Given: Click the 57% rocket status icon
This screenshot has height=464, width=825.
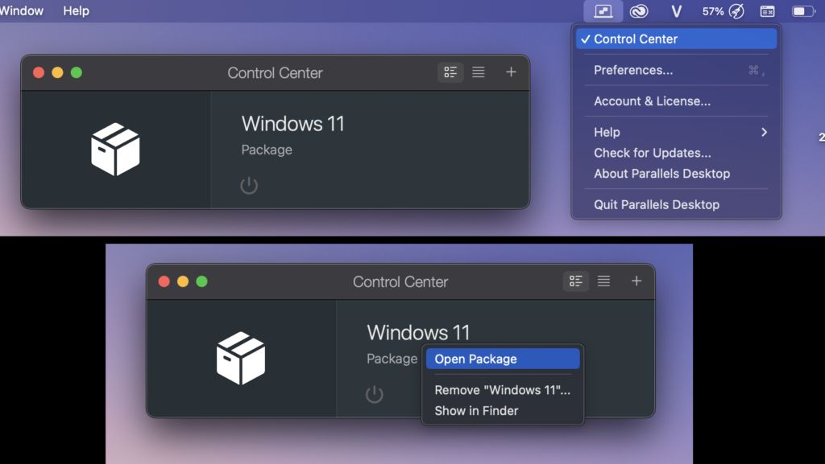Looking at the screenshot, I should click(x=723, y=11).
